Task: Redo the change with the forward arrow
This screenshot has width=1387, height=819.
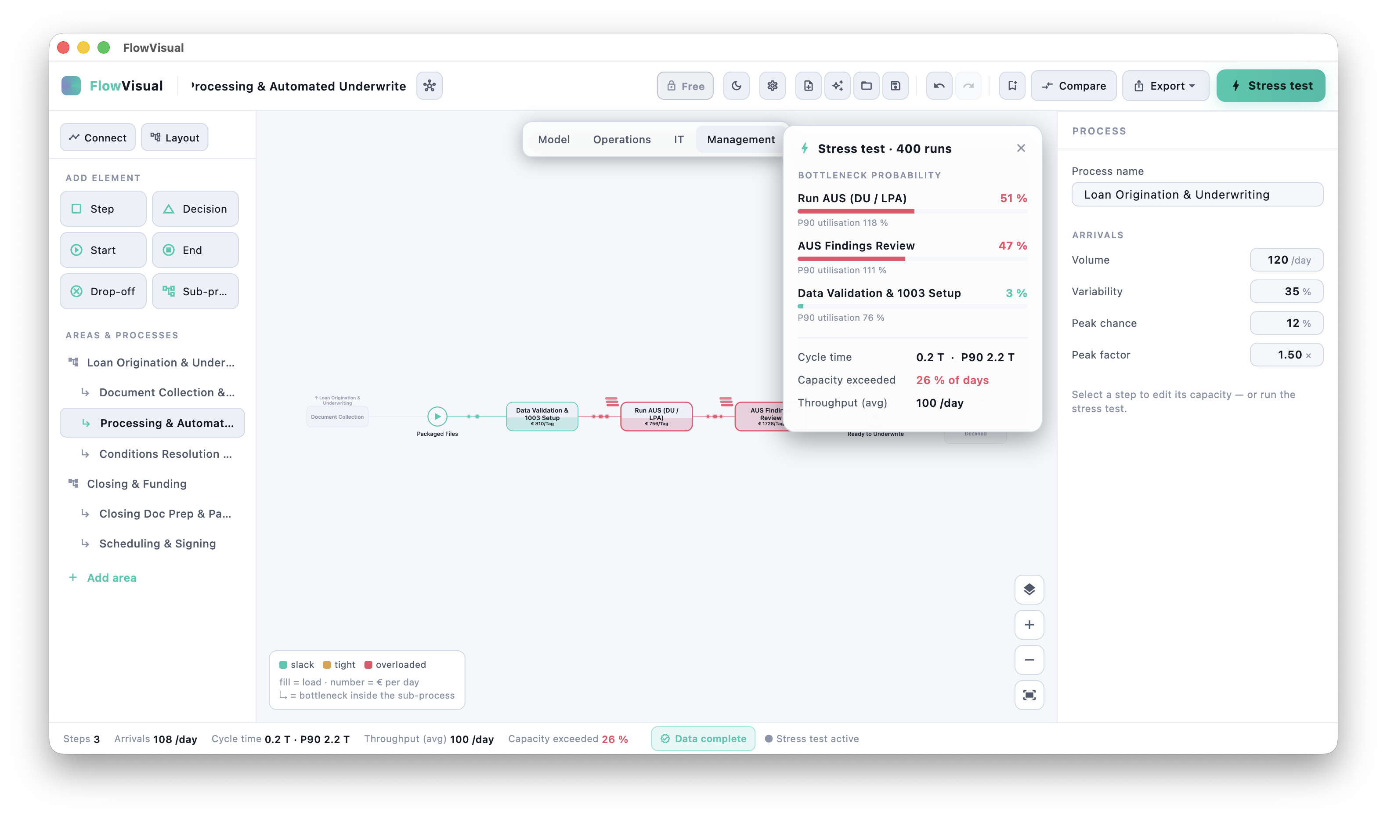Action: [x=968, y=86]
